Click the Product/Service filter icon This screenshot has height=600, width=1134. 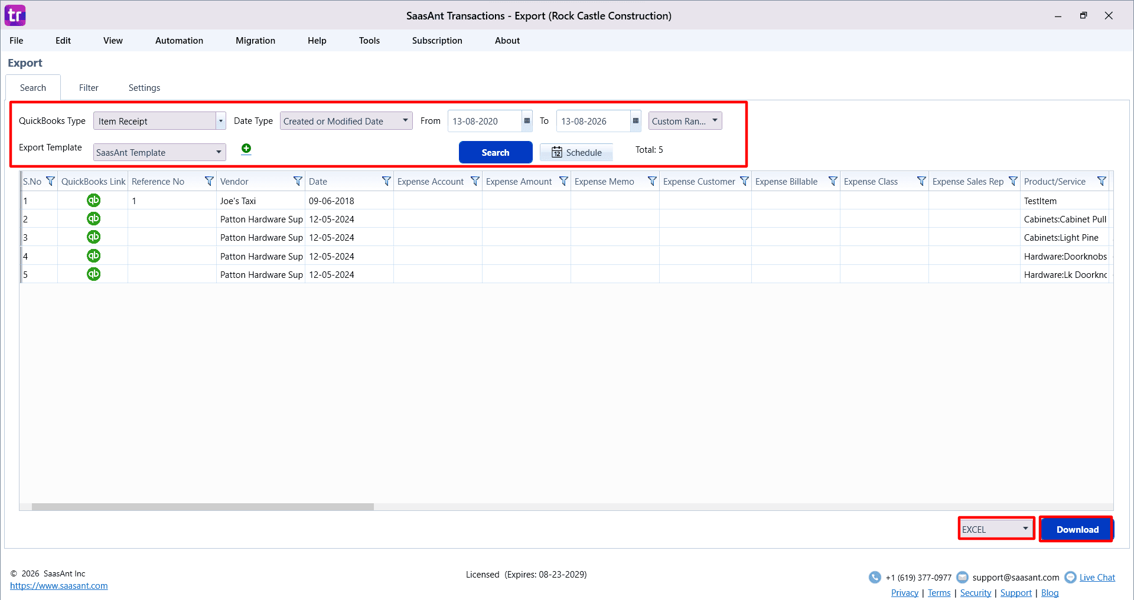pyautogui.click(x=1102, y=181)
